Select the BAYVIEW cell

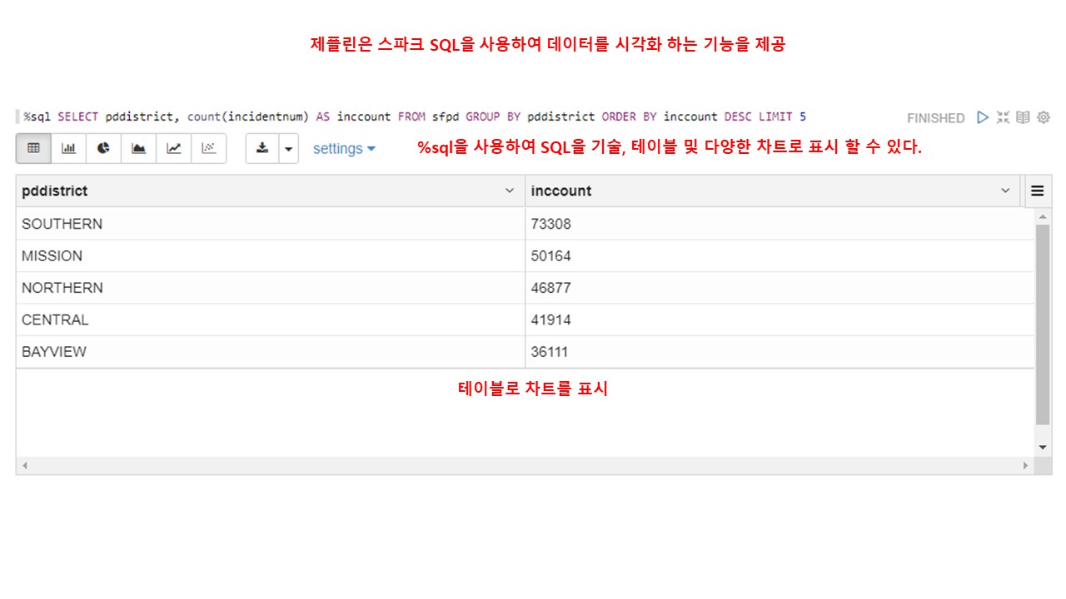point(271,352)
